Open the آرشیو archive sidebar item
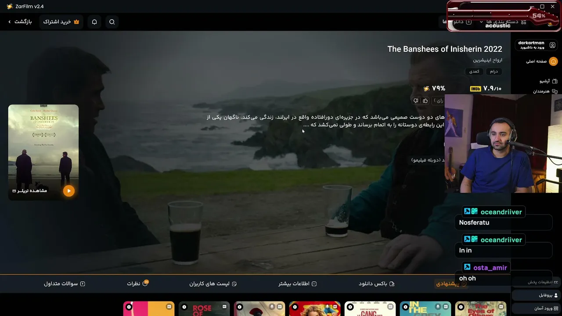 [x=548, y=81]
